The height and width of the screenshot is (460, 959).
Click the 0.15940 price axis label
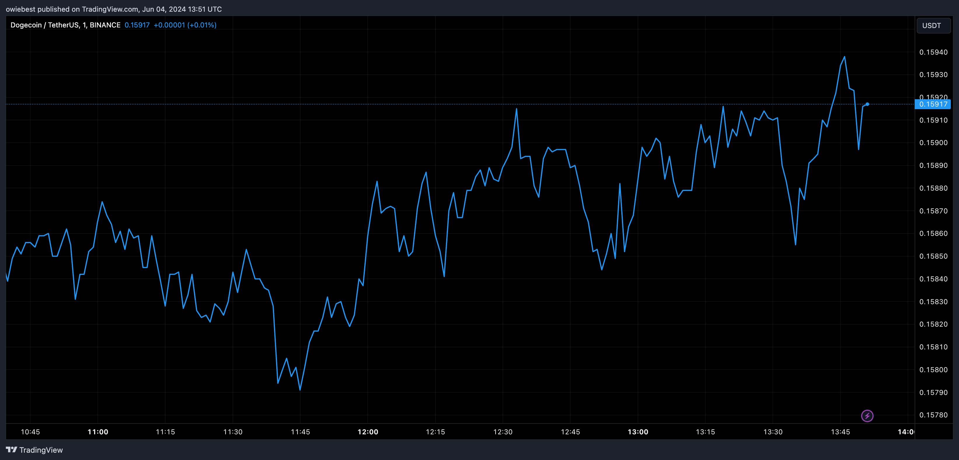(x=933, y=52)
